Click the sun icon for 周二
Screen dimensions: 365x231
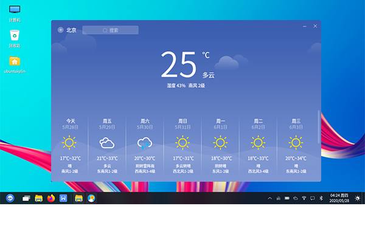pyautogui.click(x=258, y=142)
